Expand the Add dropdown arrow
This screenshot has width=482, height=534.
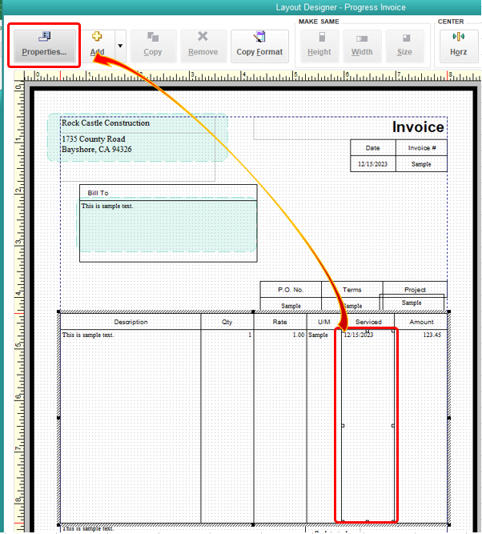120,46
